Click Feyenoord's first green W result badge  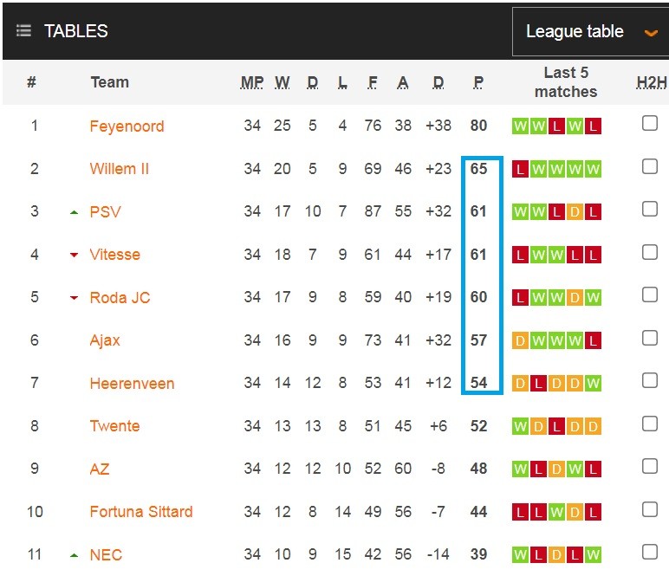click(520, 126)
